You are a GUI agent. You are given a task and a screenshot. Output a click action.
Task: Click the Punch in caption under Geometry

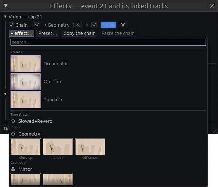tap(58, 158)
